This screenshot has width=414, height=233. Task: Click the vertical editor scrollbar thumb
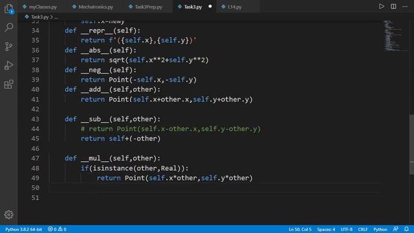[411, 144]
